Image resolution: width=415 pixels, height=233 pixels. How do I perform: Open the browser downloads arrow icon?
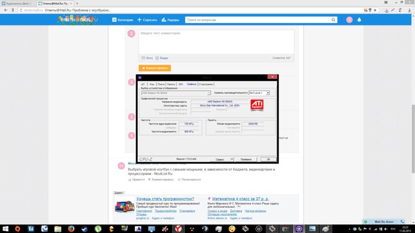(409, 10)
